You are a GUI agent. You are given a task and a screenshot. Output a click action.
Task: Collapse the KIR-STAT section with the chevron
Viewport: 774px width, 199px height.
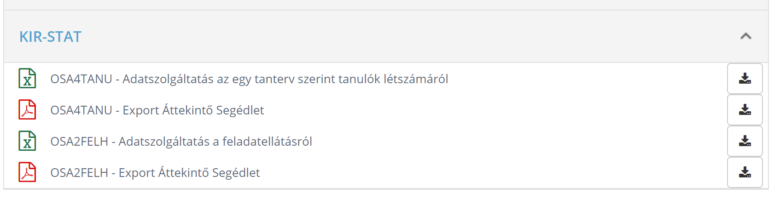point(745,36)
